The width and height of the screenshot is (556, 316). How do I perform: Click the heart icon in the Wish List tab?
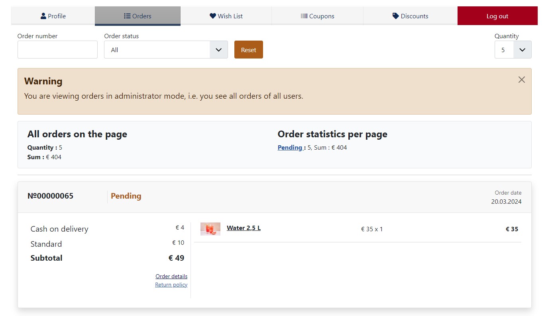(x=213, y=16)
